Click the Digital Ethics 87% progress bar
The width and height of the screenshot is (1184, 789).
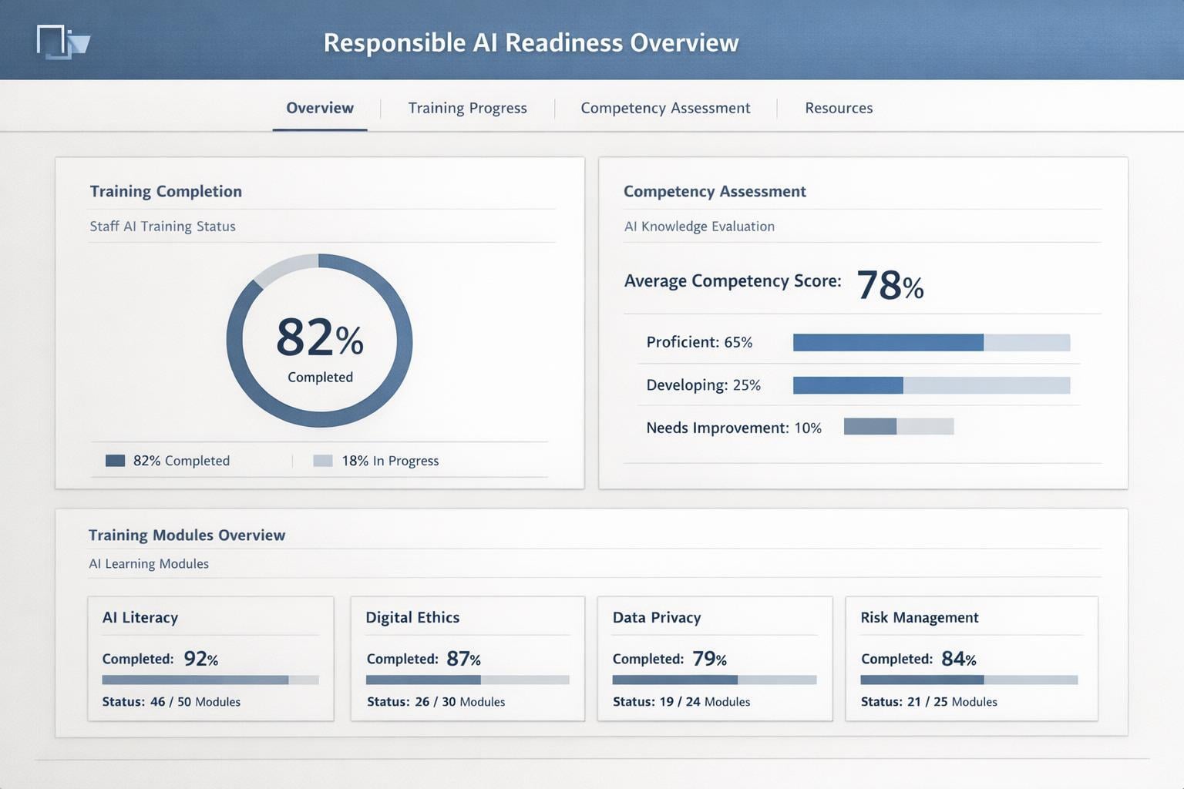(467, 680)
